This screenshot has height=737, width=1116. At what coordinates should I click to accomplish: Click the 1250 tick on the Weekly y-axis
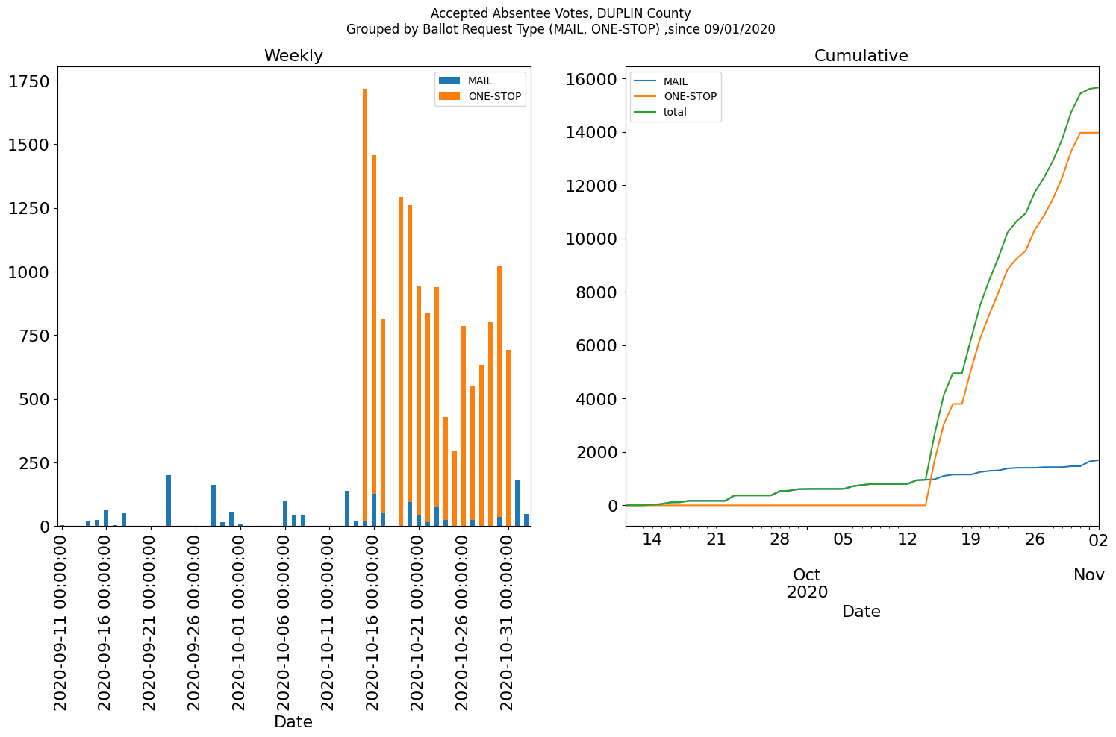point(29,208)
